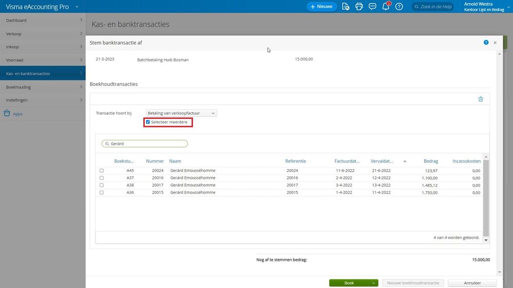Click the printer icon in top bar
This screenshot has height=288, width=513.
coord(359,7)
